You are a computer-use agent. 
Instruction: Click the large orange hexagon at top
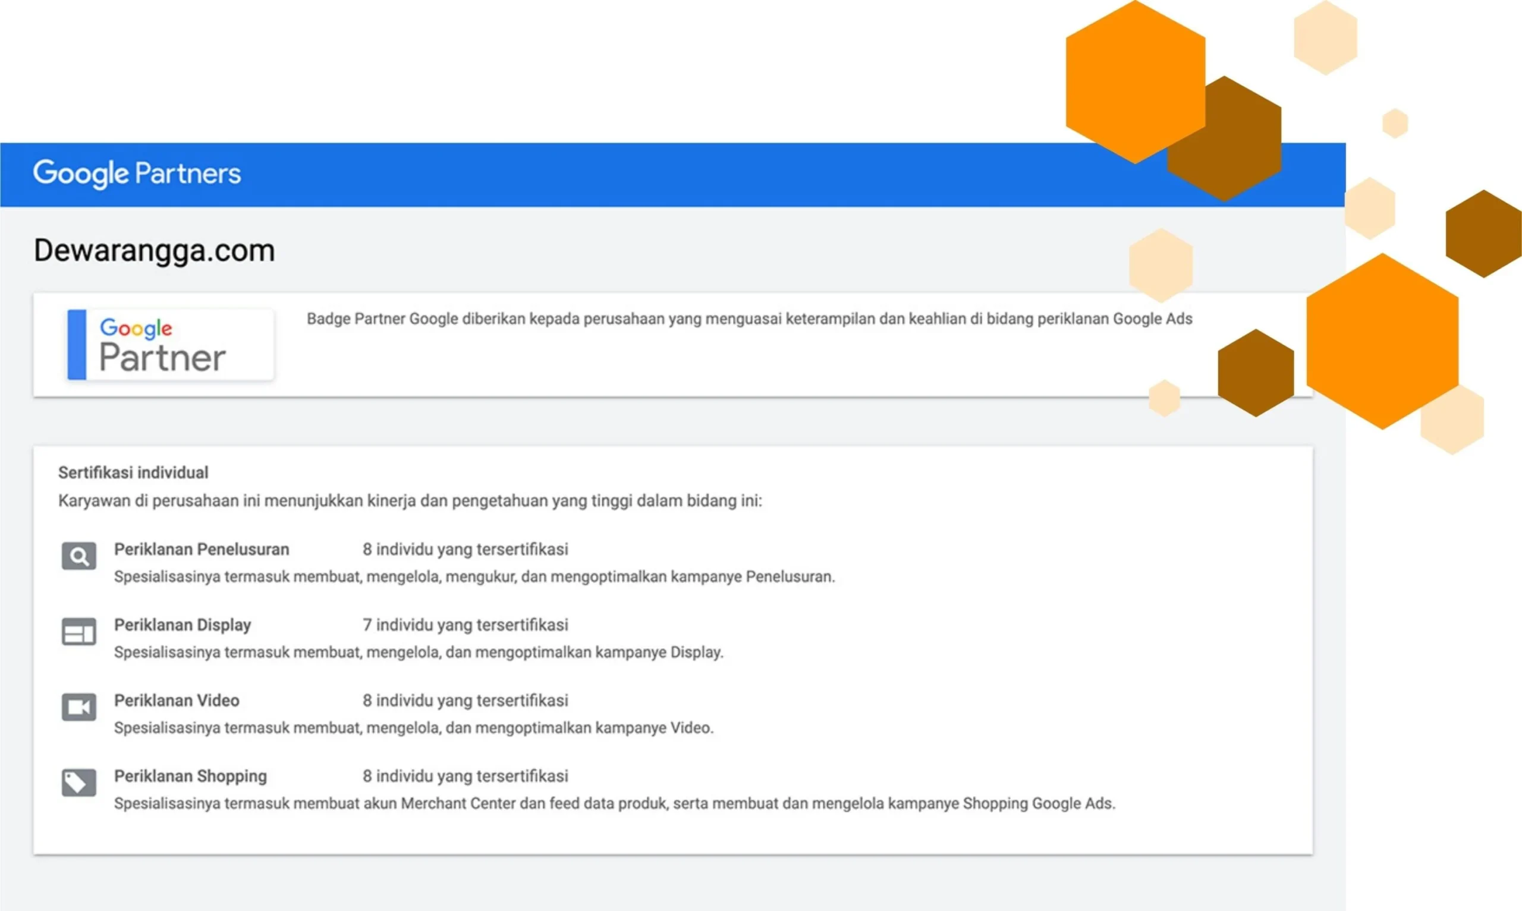click(x=1134, y=81)
